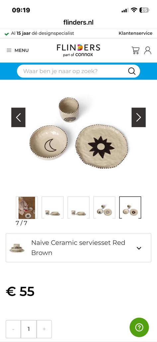Viewport: 157px width, 342px height.
Task: Click the search magnifier icon
Action: (132, 71)
